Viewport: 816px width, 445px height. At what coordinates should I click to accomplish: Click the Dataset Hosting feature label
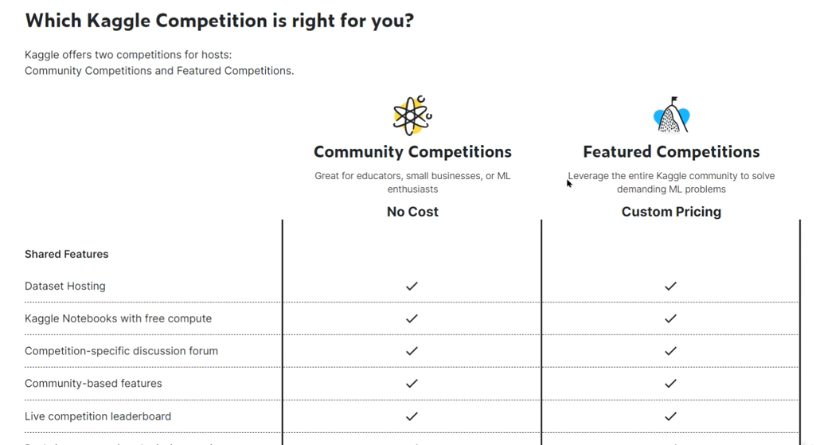point(65,287)
